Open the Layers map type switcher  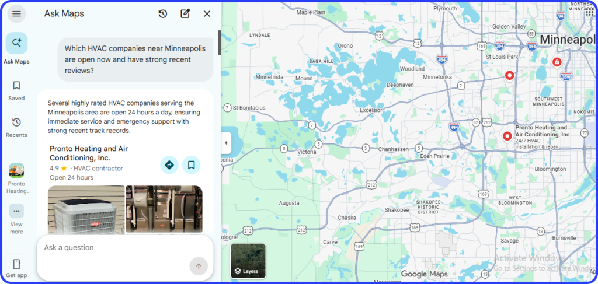pos(248,261)
